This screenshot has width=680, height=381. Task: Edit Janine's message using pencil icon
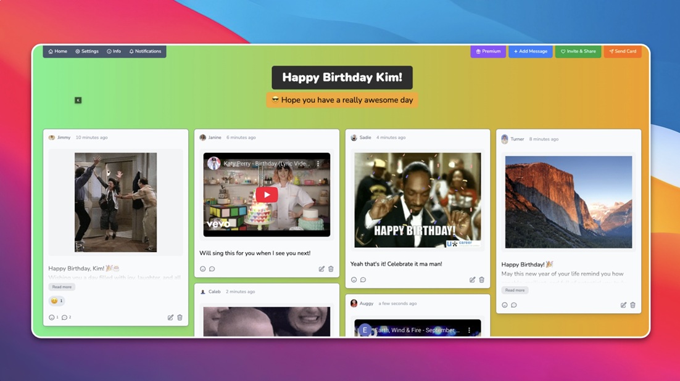click(x=321, y=269)
